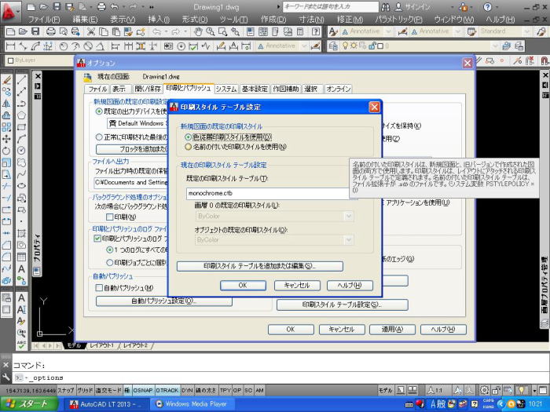The image size is (550, 412).
Task: Click the OSNAP toggle in status bar
Action: pyautogui.click(x=143, y=390)
